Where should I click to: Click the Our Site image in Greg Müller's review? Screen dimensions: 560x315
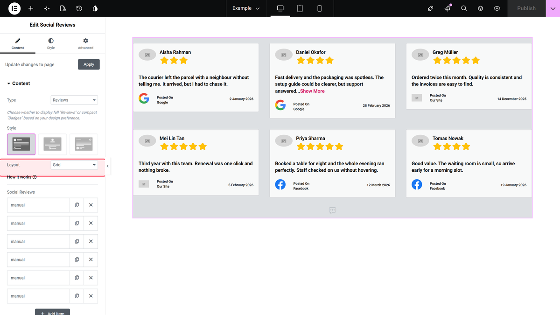coord(417,98)
